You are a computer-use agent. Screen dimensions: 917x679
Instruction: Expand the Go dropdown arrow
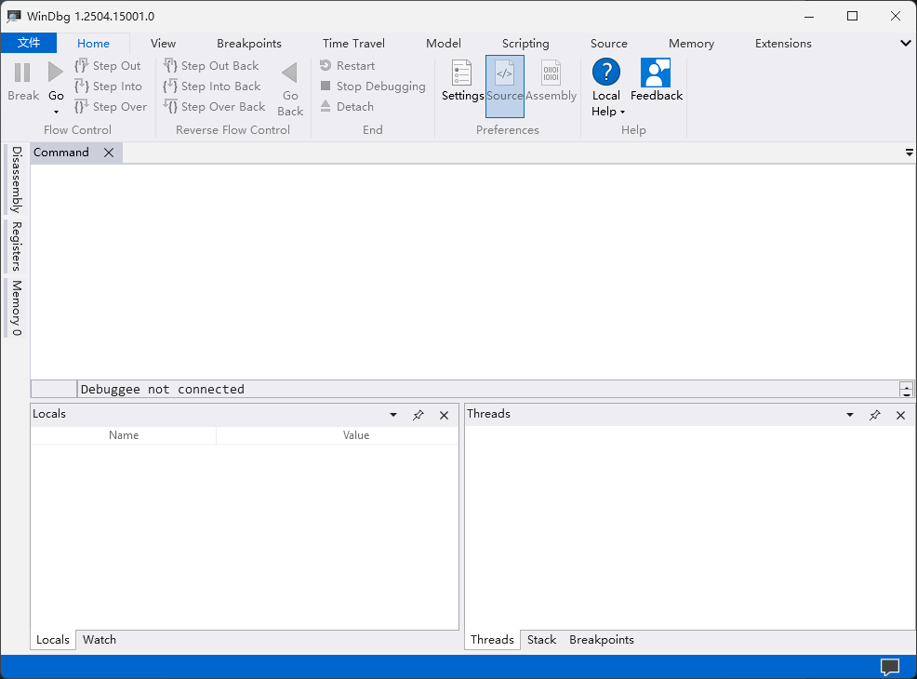pos(56,112)
